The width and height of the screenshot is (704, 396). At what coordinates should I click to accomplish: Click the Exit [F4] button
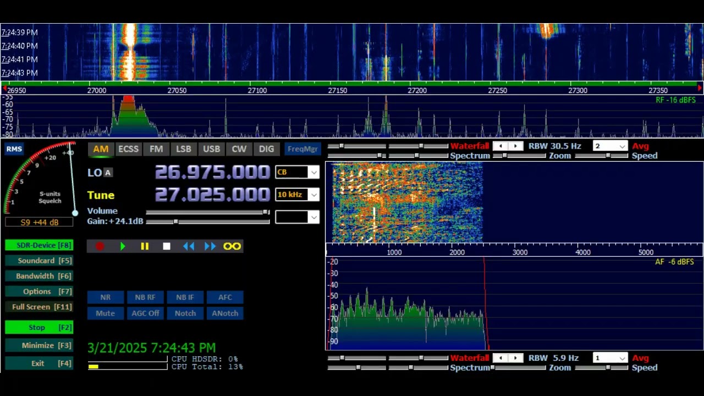click(x=39, y=364)
